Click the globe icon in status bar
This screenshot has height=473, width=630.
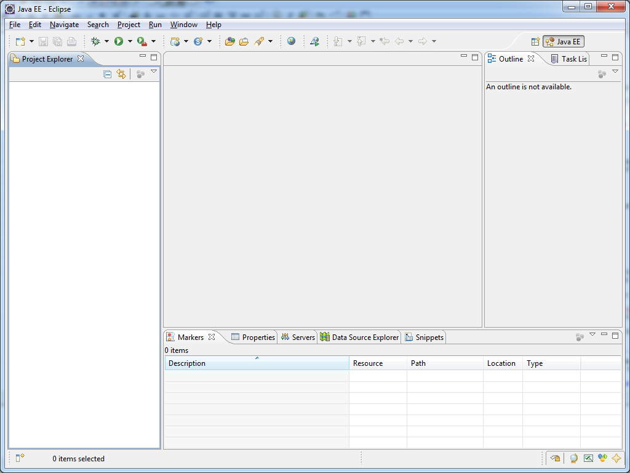pos(574,458)
